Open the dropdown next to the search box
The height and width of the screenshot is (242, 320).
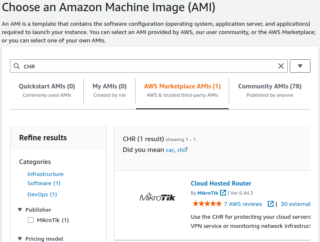point(300,66)
